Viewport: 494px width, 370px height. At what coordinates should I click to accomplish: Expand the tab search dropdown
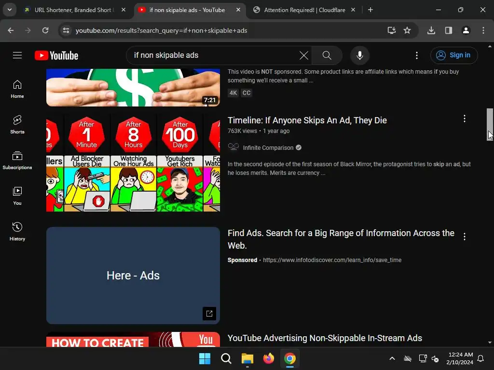(x=10, y=10)
